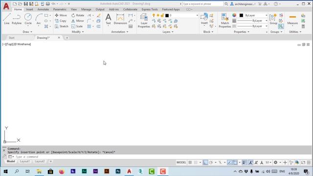Expand the Layers panel
The image size is (313, 176).
[x=168, y=32]
